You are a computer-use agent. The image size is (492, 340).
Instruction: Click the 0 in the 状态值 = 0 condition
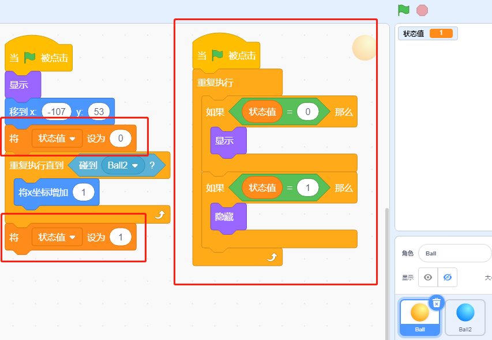coord(308,112)
